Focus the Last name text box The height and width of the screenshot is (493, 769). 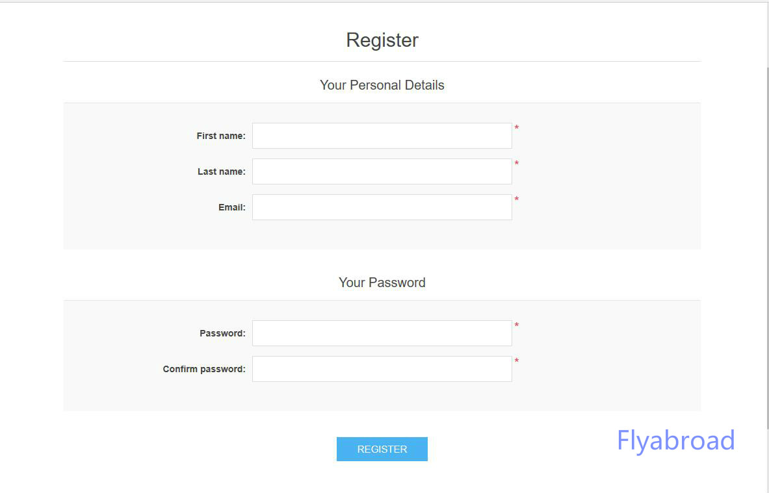click(x=382, y=171)
